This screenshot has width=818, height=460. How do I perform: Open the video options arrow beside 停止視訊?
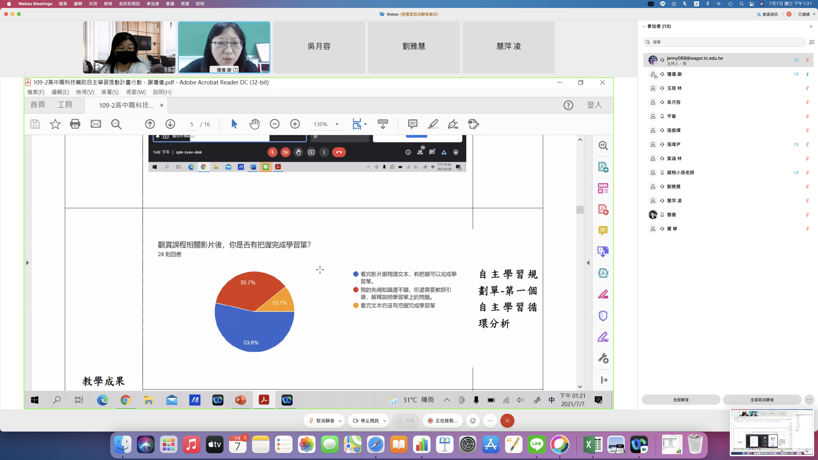point(385,421)
